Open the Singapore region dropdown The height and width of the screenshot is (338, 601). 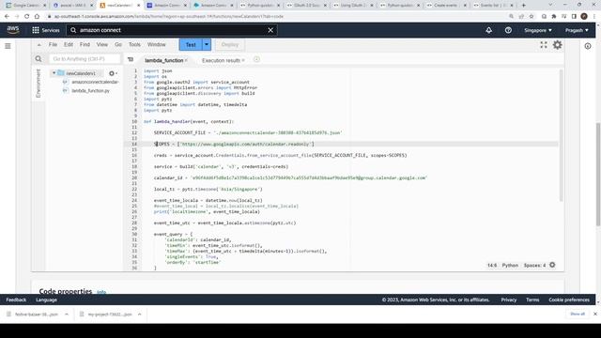pos(538,30)
